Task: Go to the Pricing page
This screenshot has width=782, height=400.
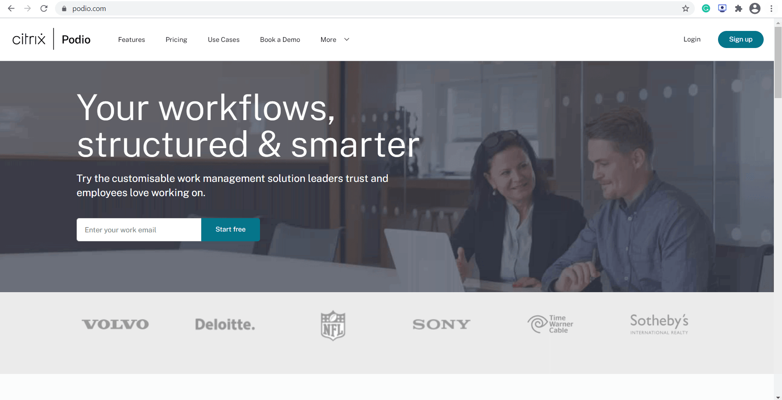Action: pyautogui.click(x=176, y=39)
